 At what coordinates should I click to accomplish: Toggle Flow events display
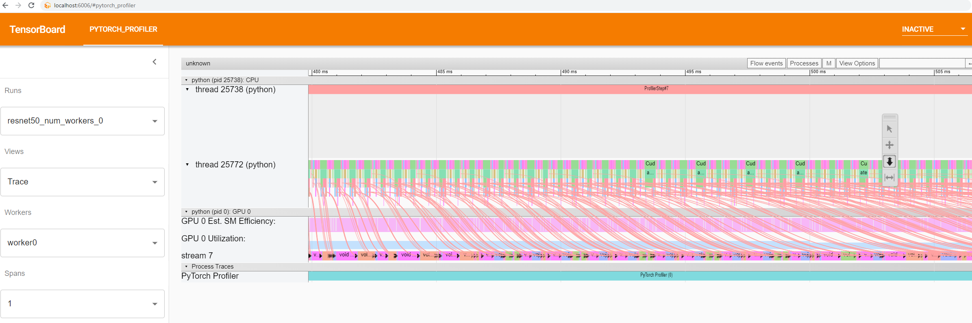coord(766,63)
